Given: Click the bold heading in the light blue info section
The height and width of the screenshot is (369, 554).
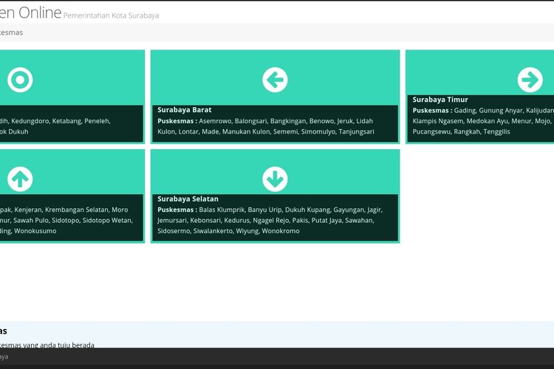Looking at the screenshot, I should click(4, 331).
